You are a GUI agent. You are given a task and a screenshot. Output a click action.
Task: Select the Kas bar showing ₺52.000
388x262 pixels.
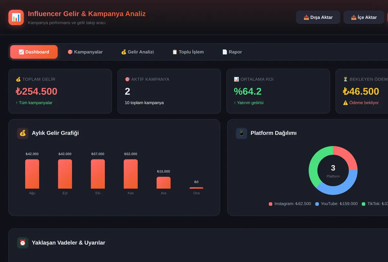tap(131, 174)
